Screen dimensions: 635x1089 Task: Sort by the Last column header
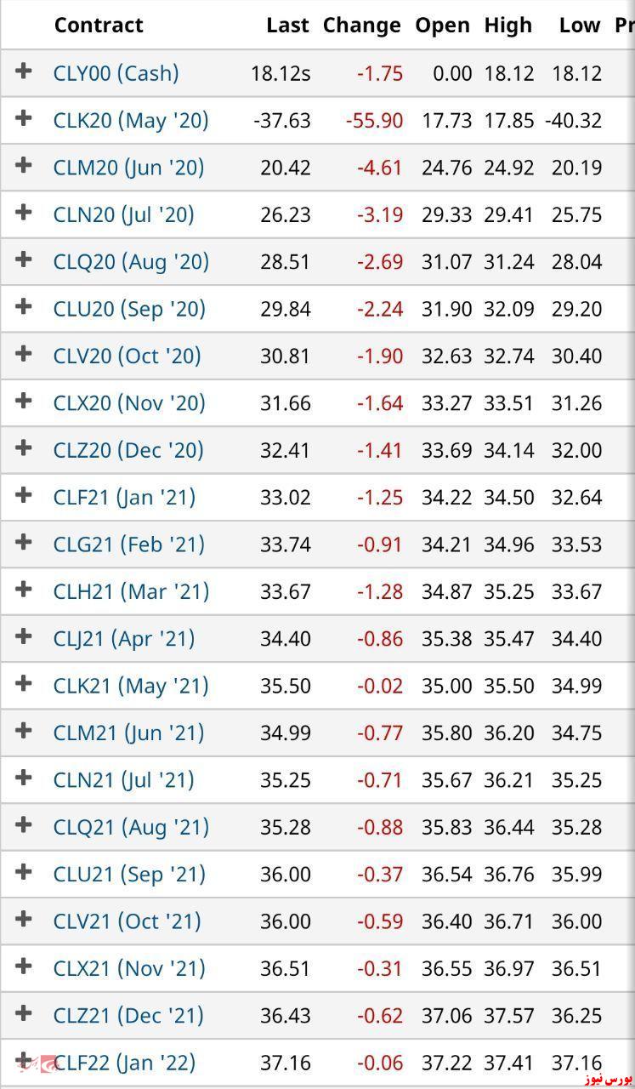click(x=287, y=25)
